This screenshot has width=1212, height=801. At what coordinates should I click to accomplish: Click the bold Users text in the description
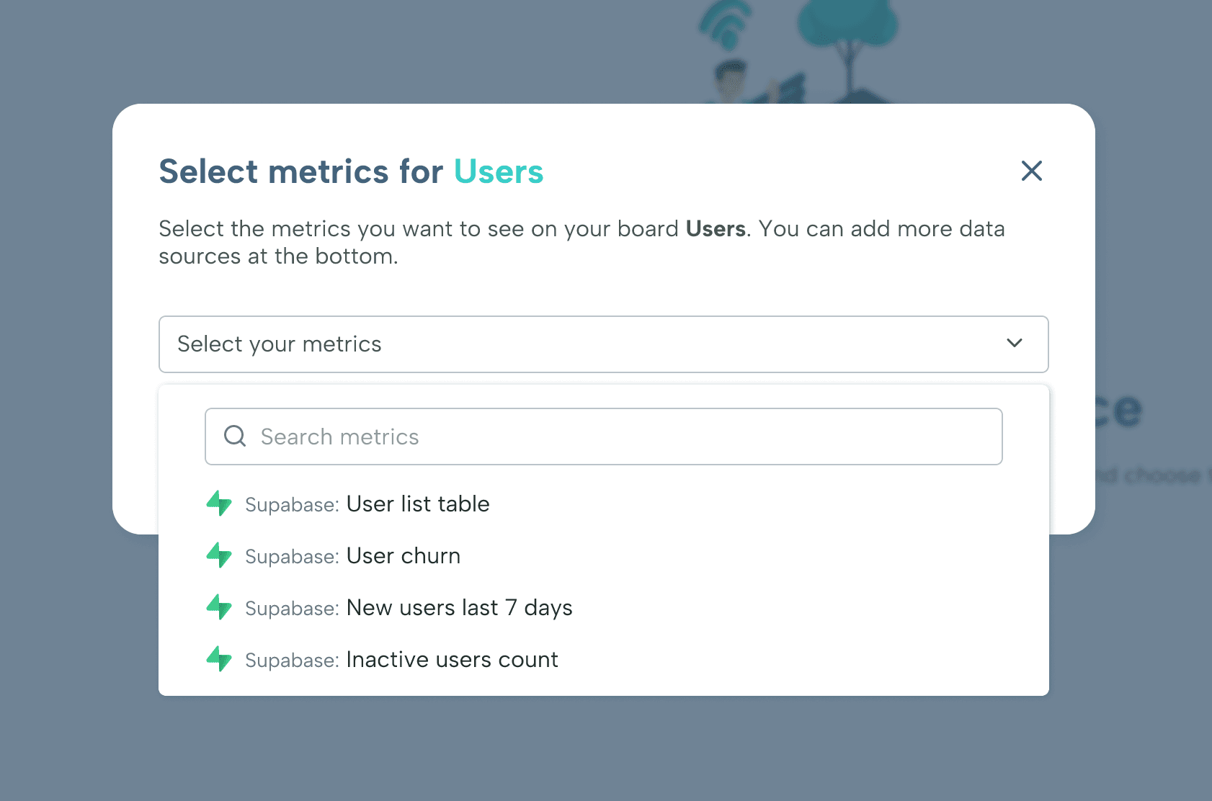click(x=716, y=229)
